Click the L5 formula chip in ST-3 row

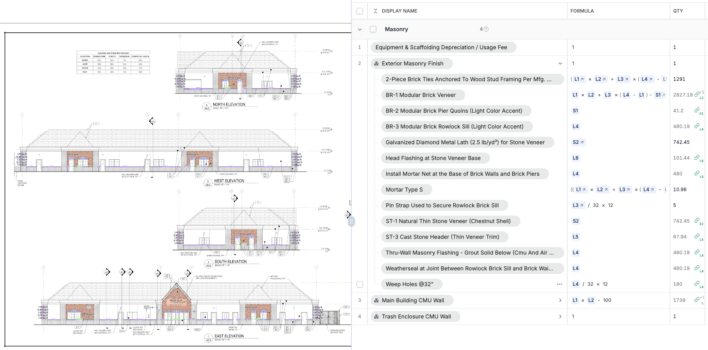click(x=576, y=237)
